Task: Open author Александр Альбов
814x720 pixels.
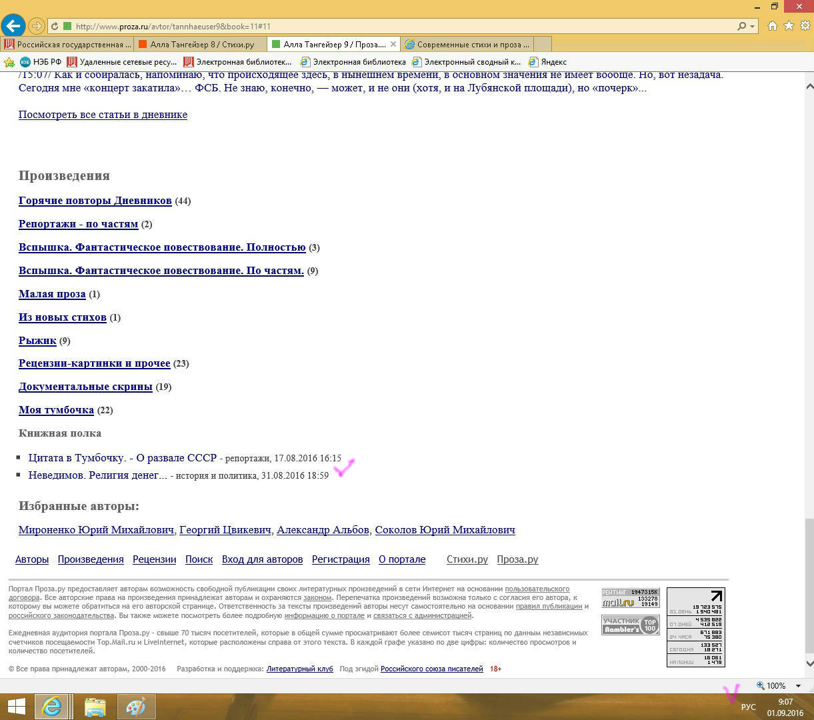Action: point(323,530)
